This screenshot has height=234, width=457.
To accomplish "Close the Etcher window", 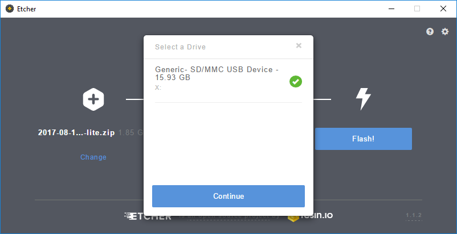I will click(443, 9).
